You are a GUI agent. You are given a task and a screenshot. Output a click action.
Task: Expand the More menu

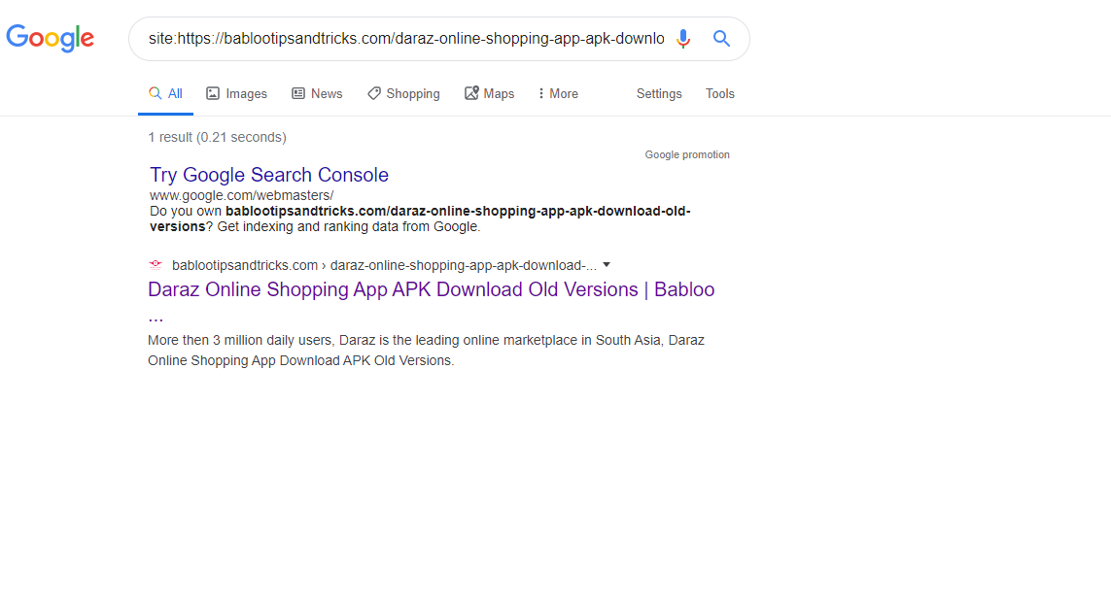click(x=558, y=93)
